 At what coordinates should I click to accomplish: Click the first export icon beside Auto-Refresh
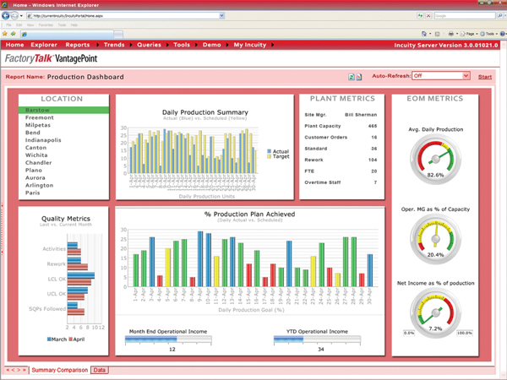coord(352,77)
